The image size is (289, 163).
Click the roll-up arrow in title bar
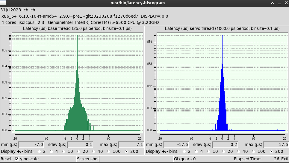point(273,3)
